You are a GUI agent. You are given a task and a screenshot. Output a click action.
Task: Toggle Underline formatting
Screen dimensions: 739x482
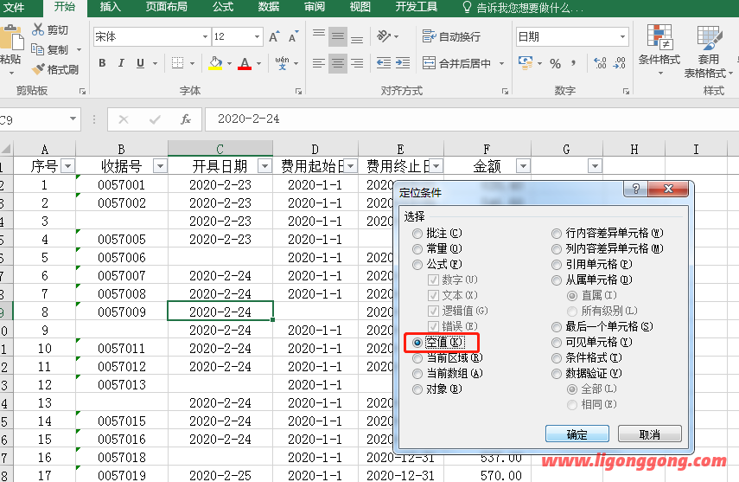click(140, 63)
